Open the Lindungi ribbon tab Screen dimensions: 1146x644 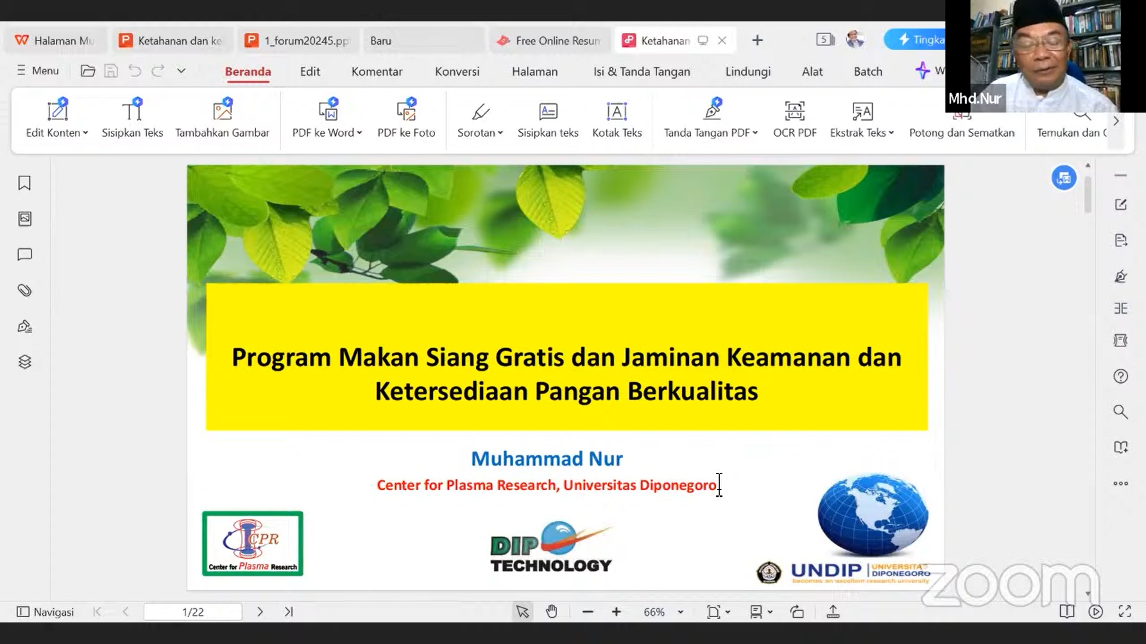click(x=747, y=72)
